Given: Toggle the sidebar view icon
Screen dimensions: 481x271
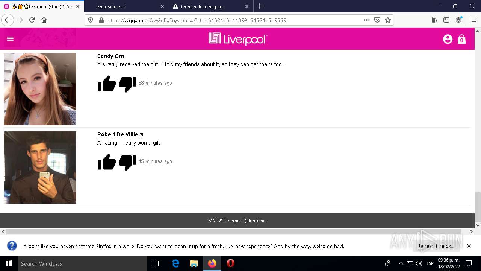Looking at the screenshot, I should pos(446,20).
